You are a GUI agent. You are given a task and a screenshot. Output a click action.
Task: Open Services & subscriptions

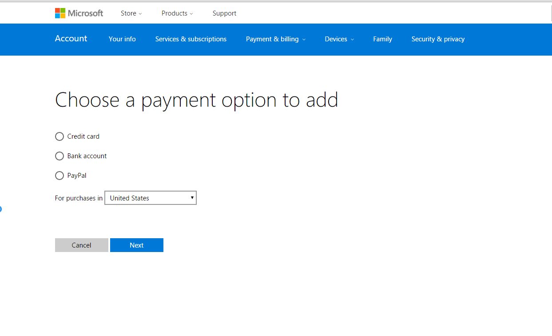(191, 39)
